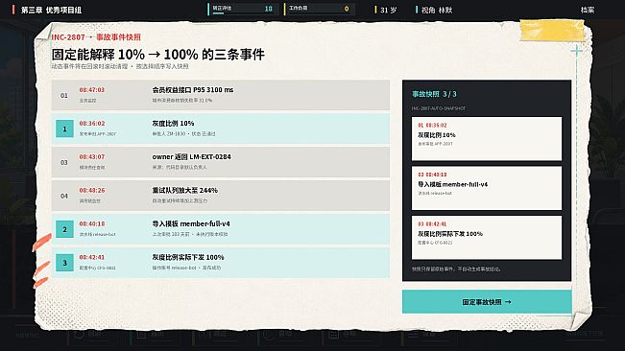Click subtitle under 重试队列放大至 244%

[x=180, y=201]
